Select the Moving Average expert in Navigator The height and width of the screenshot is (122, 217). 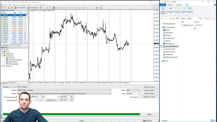coord(12,64)
